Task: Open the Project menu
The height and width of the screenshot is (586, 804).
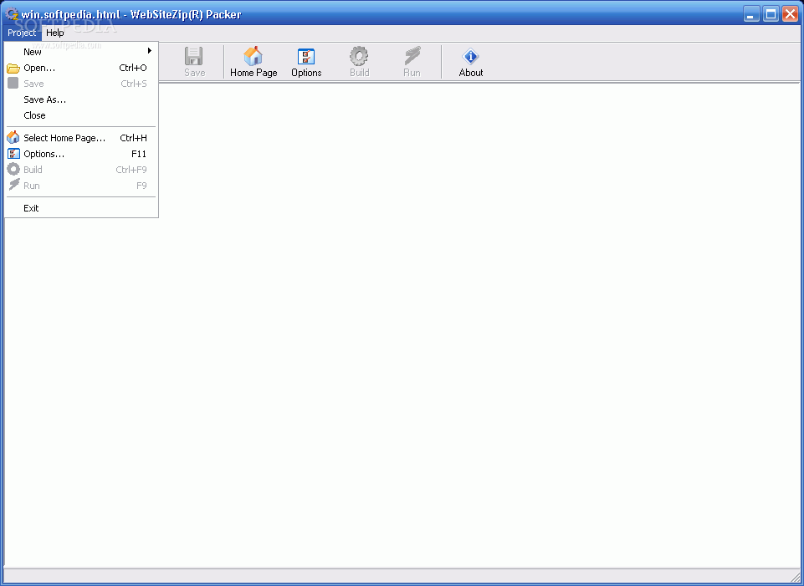Action: 22,33
